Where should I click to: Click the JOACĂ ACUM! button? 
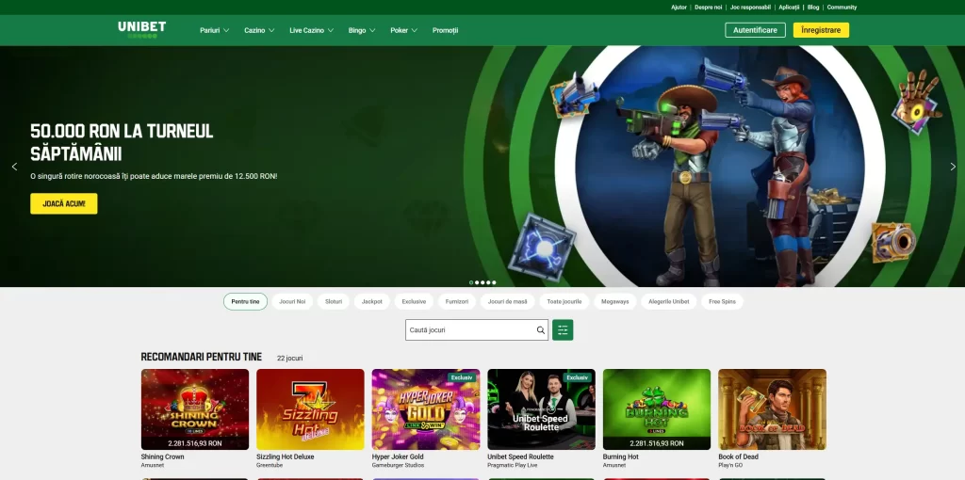(64, 203)
